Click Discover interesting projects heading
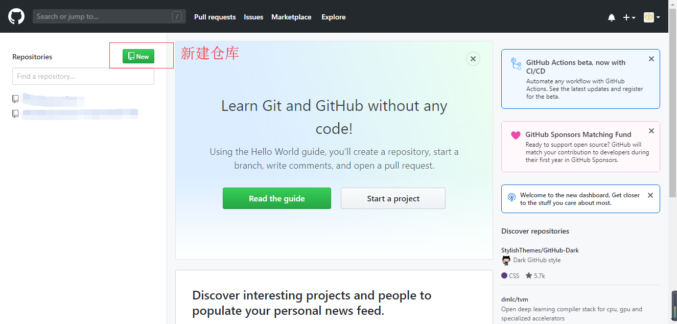 pos(312,303)
